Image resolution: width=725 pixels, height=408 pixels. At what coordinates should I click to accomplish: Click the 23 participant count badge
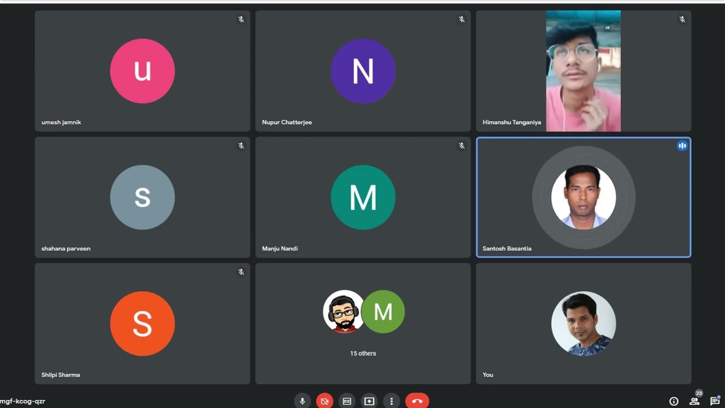coord(699,393)
